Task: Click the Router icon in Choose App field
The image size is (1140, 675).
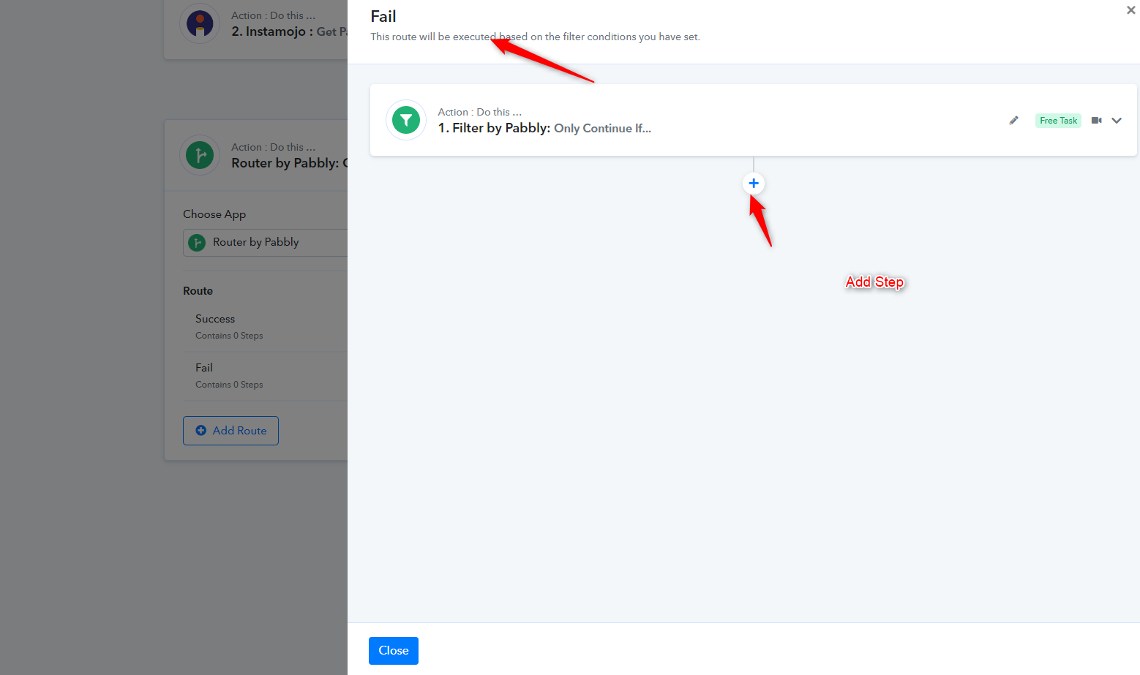Action: (x=197, y=243)
